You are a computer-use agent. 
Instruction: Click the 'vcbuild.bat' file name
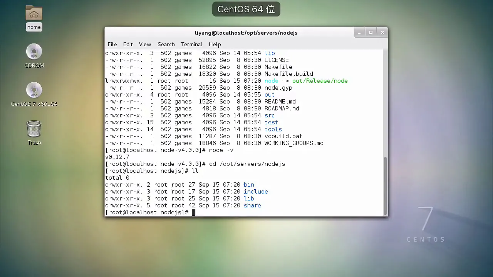tap(283, 136)
